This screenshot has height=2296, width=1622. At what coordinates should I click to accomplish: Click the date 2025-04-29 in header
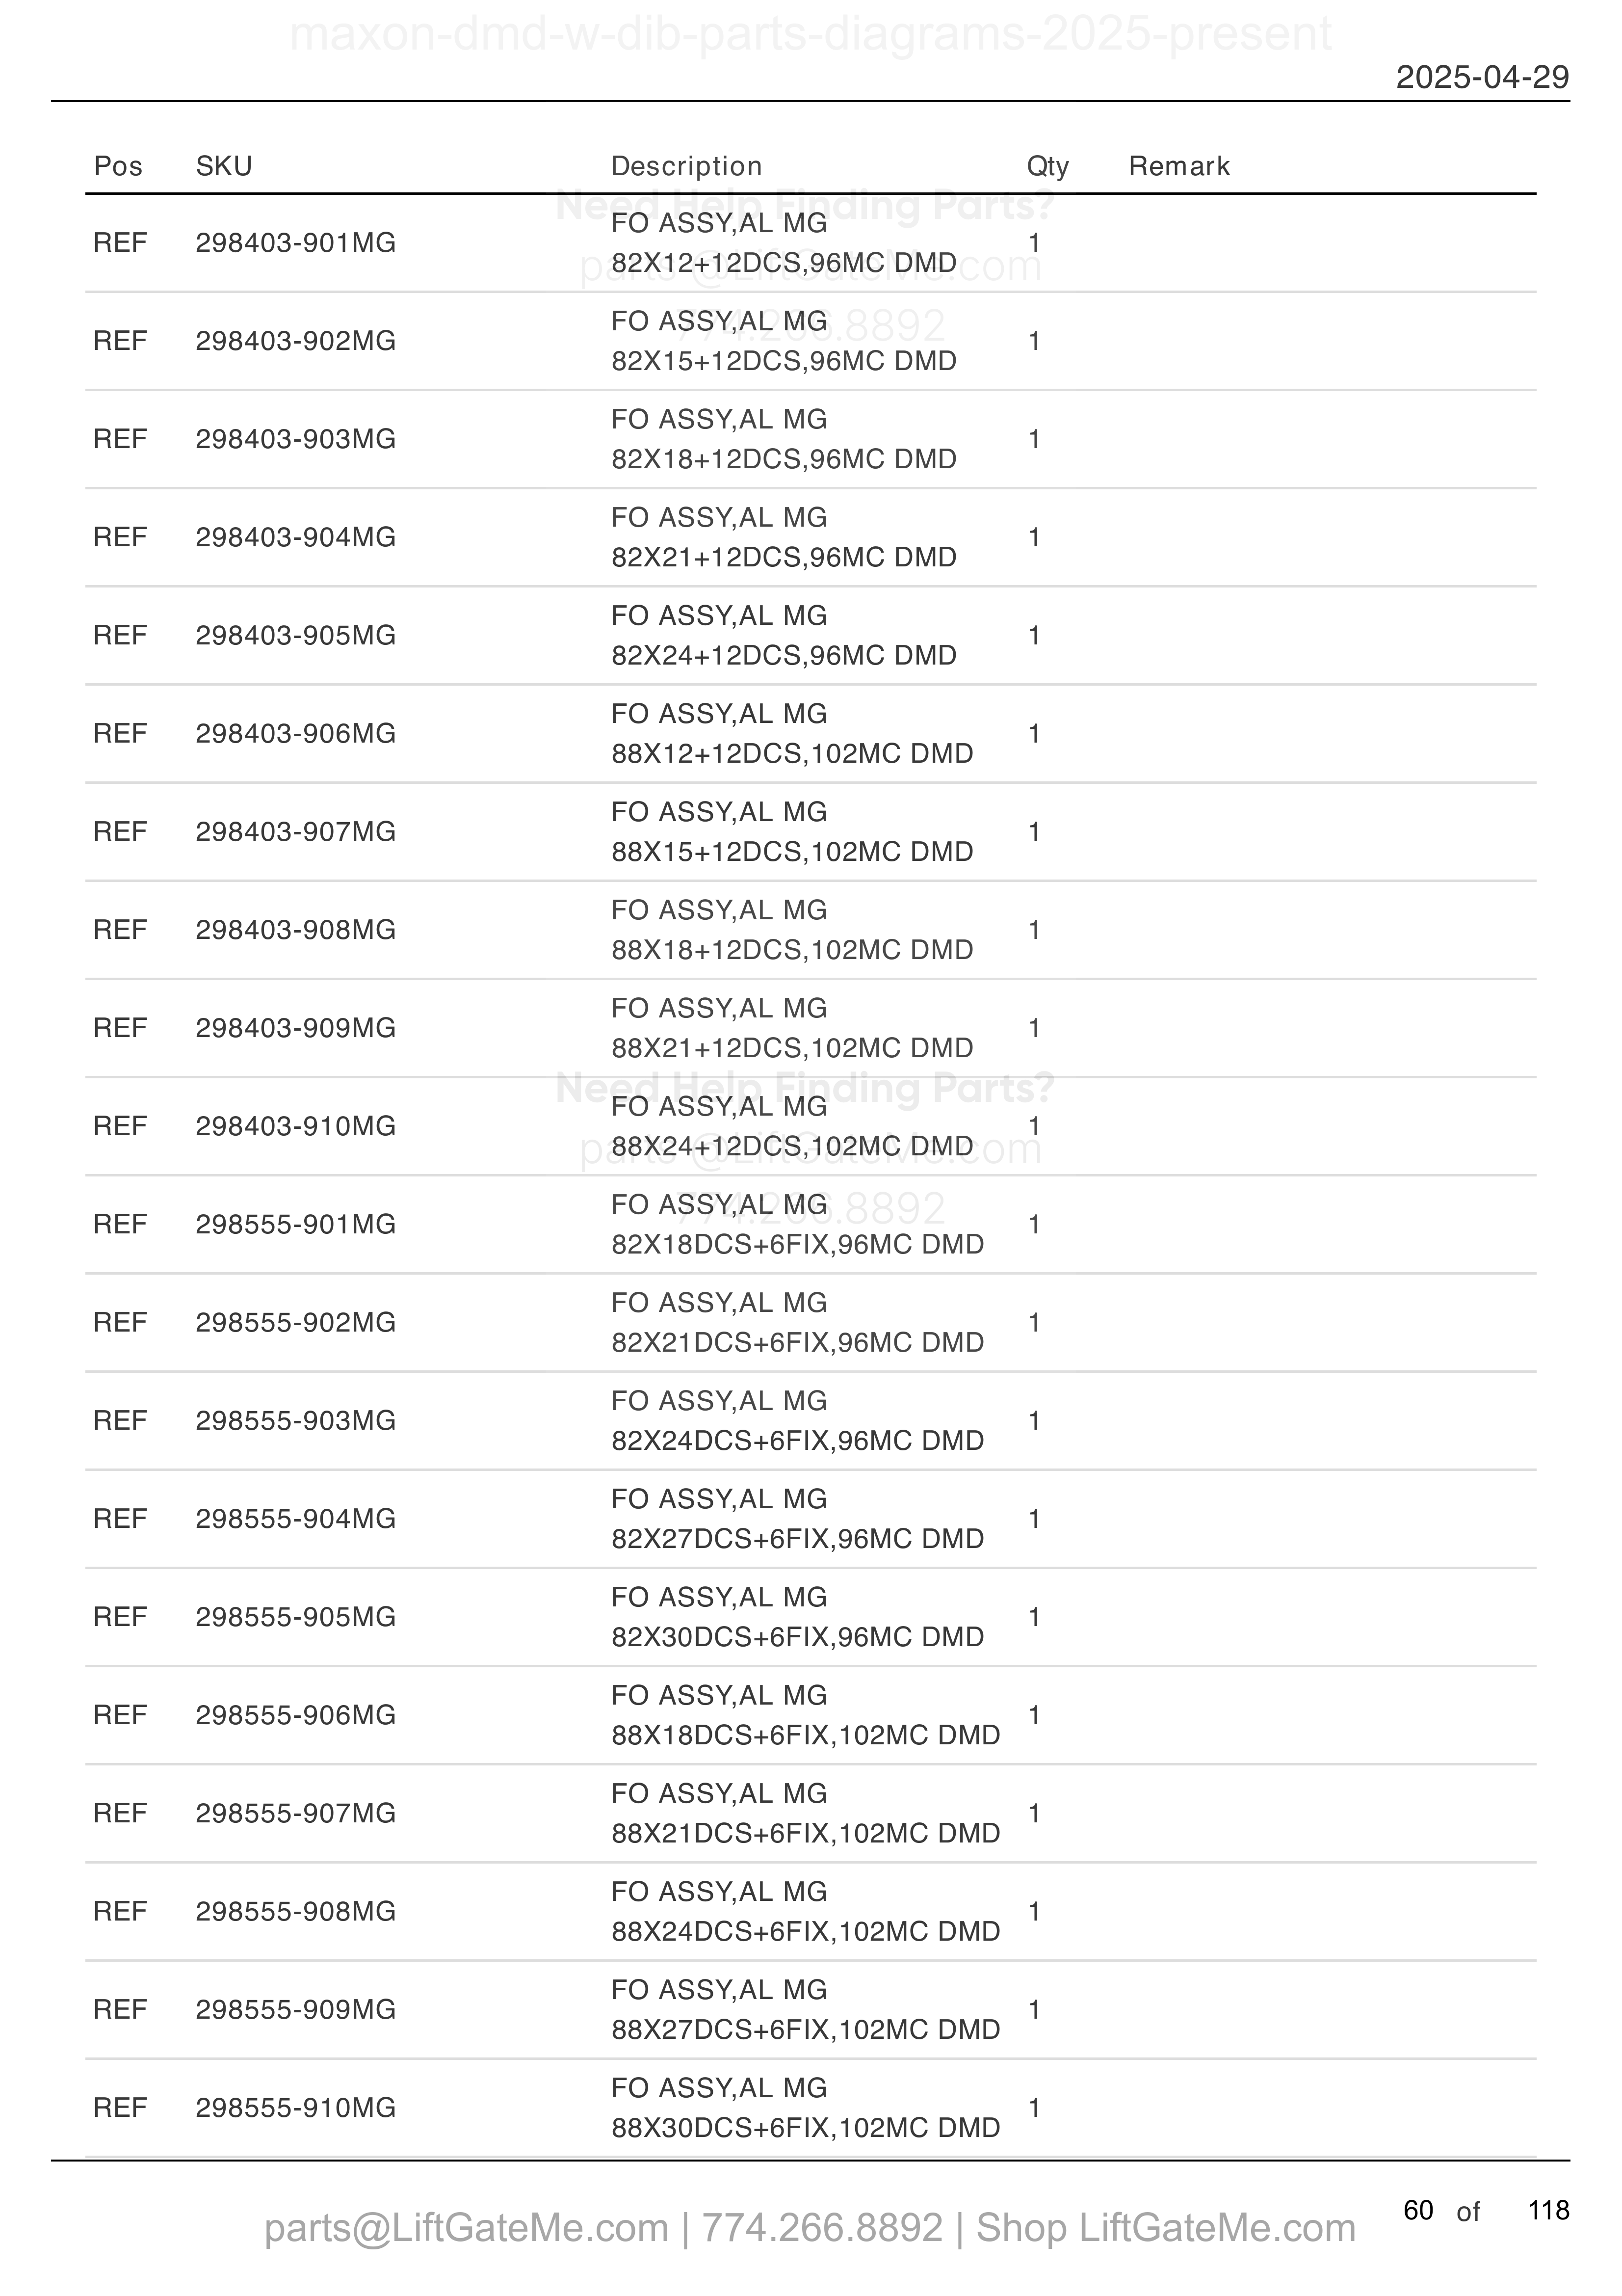pyautogui.click(x=1482, y=77)
